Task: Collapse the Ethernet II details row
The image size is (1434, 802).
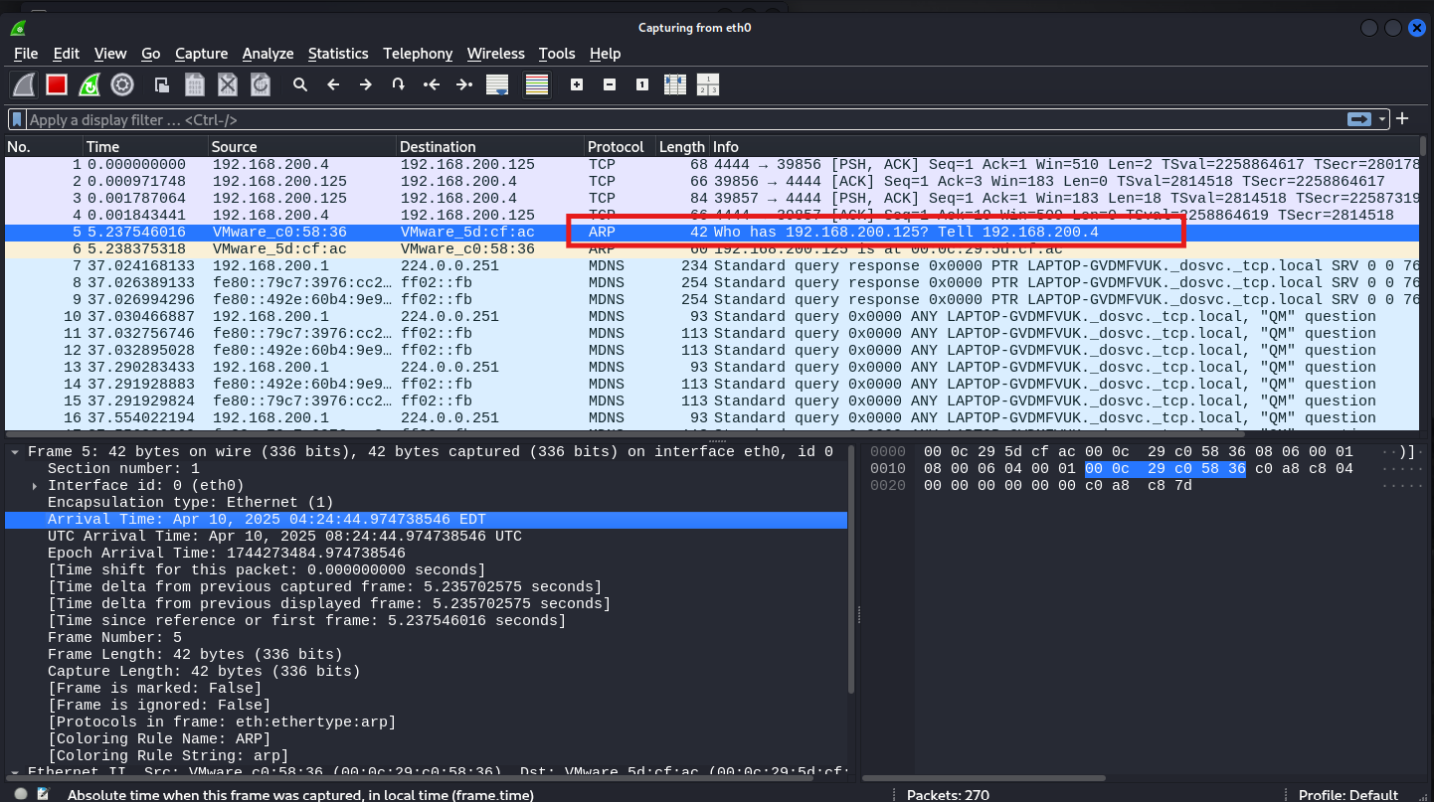Action: 14,772
